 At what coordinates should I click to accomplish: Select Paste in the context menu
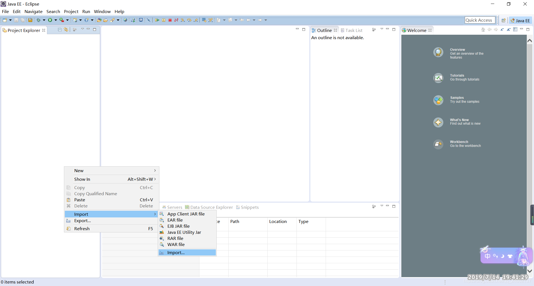[112, 200]
